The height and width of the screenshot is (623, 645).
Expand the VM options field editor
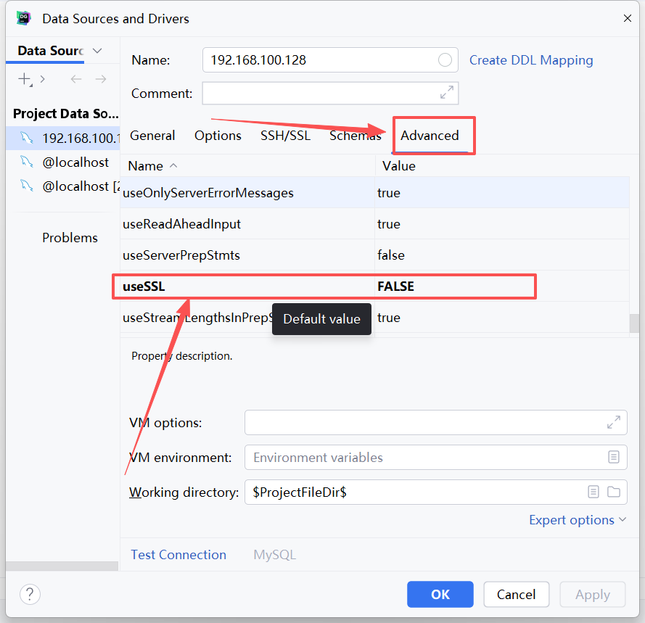[613, 422]
